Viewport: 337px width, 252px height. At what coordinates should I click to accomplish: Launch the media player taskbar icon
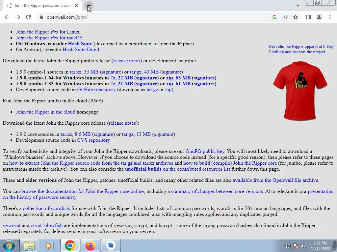49,245
